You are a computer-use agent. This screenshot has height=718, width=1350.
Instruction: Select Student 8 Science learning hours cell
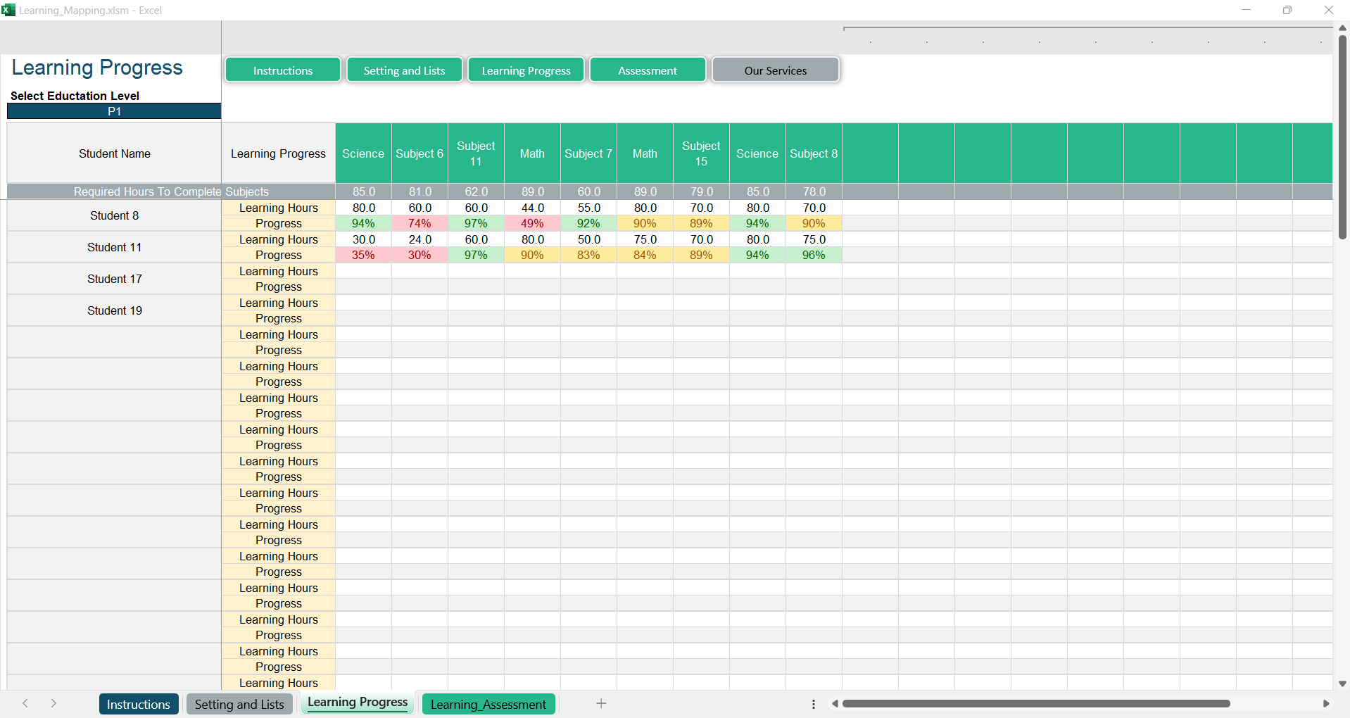tap(363, 208)
